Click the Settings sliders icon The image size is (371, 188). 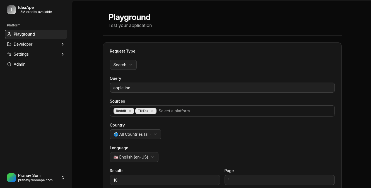pyautogui.click(x=9, y=54)
